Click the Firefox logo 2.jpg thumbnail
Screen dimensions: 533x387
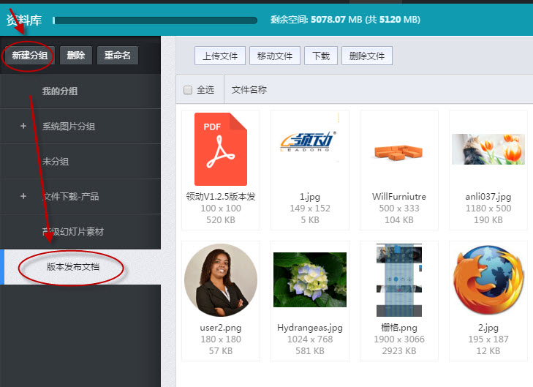point(488,279)
